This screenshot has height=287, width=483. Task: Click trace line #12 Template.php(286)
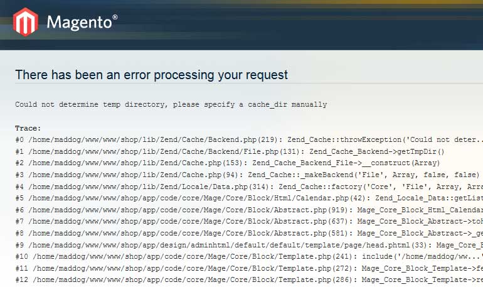click(x=249, y=280)
